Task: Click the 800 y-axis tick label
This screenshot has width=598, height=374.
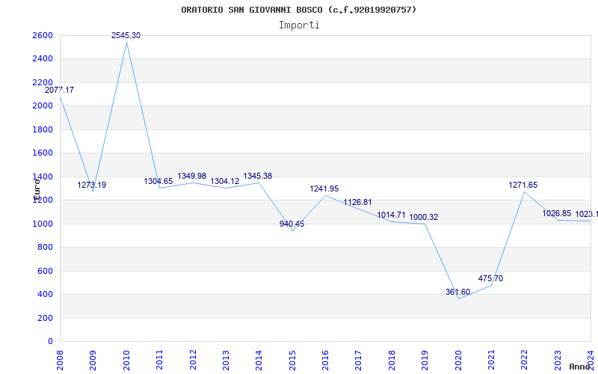Action: coord(45,248)
